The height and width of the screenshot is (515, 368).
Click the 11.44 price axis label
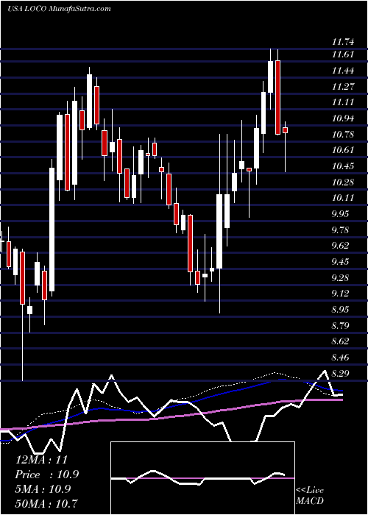pyautogui.click(x=343, y=70)
